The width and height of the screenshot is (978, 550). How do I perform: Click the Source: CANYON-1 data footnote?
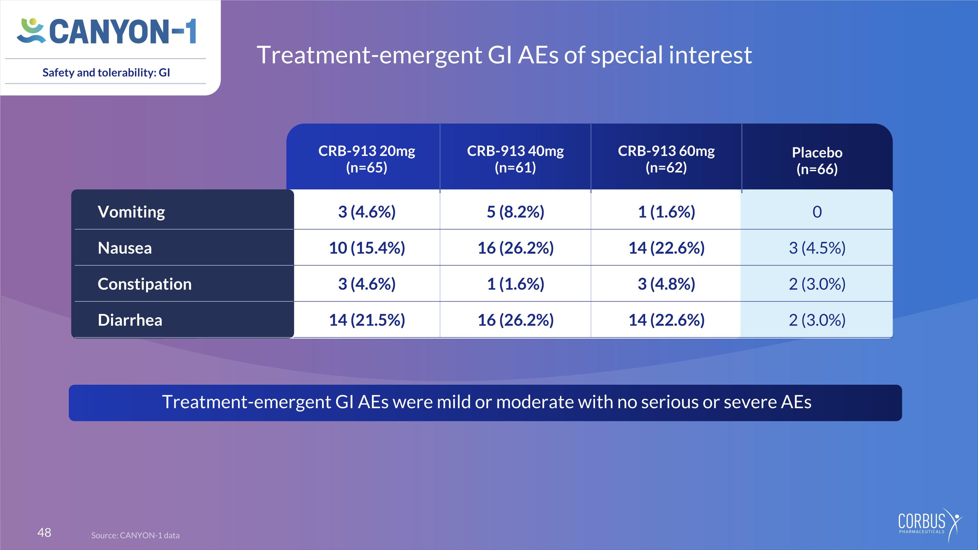pyautogui.click(x=135, y=535)
